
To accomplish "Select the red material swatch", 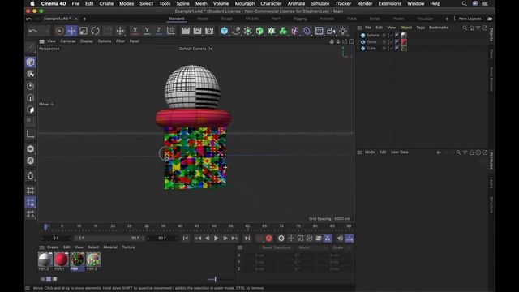I will point(61,260).
